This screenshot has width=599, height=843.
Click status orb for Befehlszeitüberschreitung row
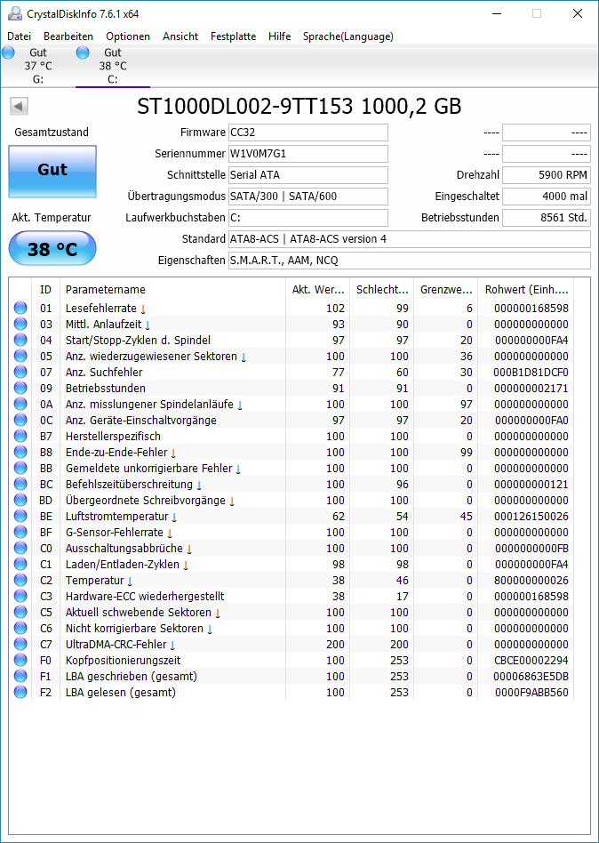[x=20, y=485]
